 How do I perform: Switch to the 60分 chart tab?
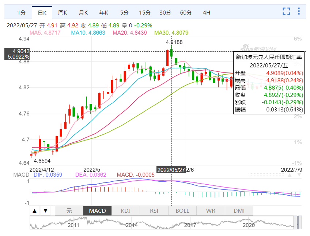pos(186,13)
